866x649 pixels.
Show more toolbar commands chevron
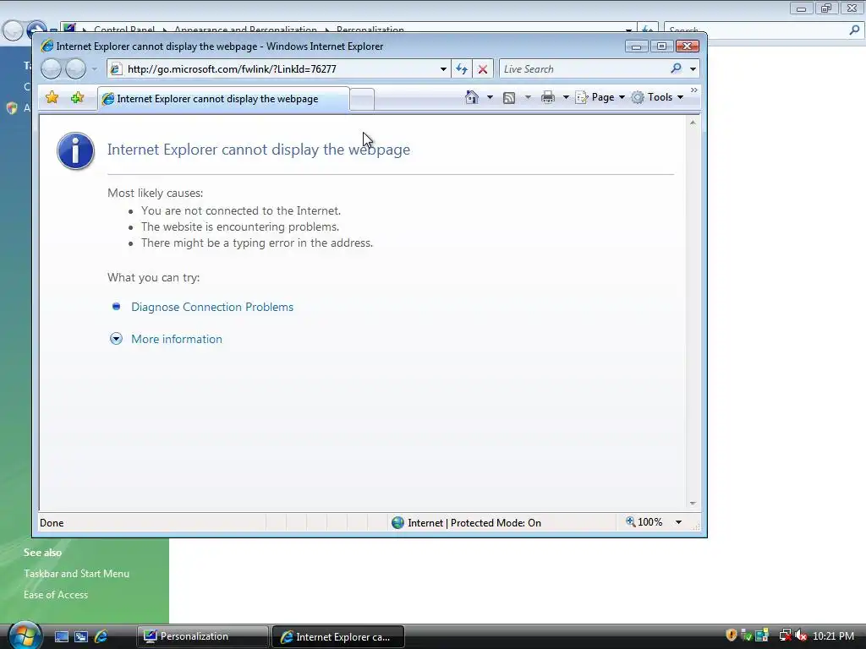pyautogui.click(x=694, y=90)
